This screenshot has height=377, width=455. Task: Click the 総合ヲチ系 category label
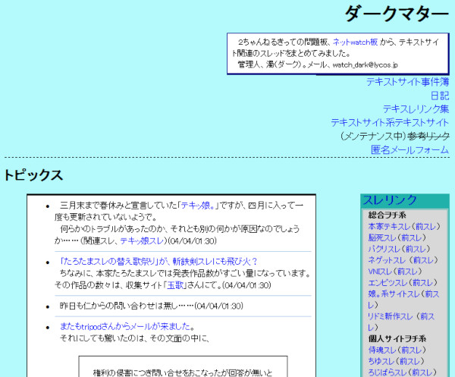tap(387, 215)
